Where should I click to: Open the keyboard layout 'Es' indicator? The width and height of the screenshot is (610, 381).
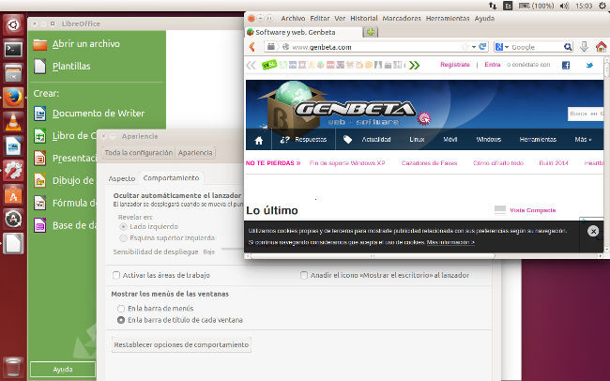[508, 6]
